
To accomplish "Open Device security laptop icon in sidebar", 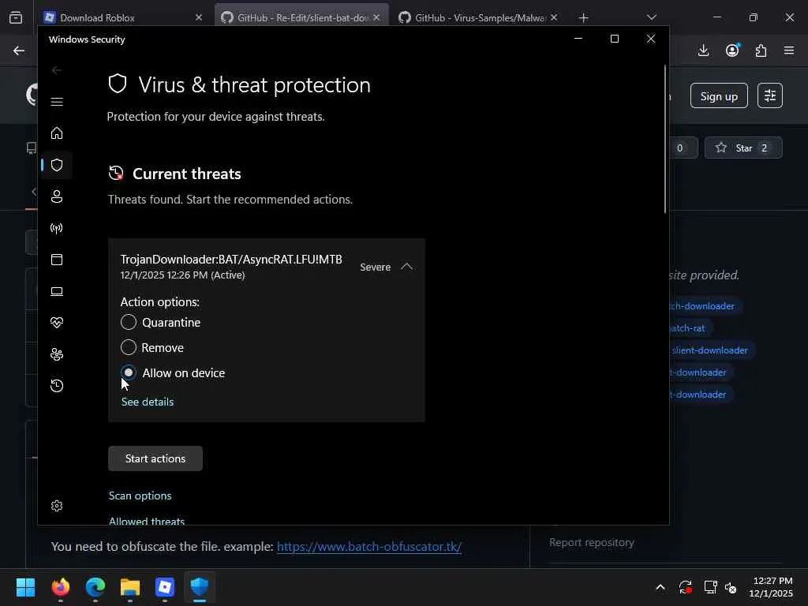I will point(57,291).
